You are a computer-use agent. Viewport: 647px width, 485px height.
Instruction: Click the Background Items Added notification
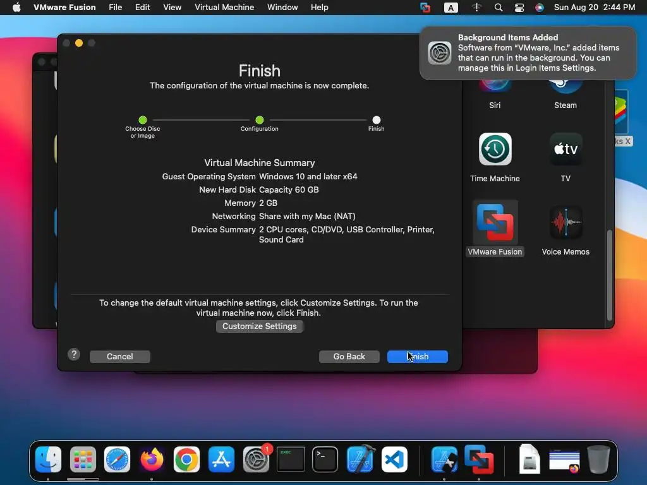pyautogui.click(x=528, y=53)
